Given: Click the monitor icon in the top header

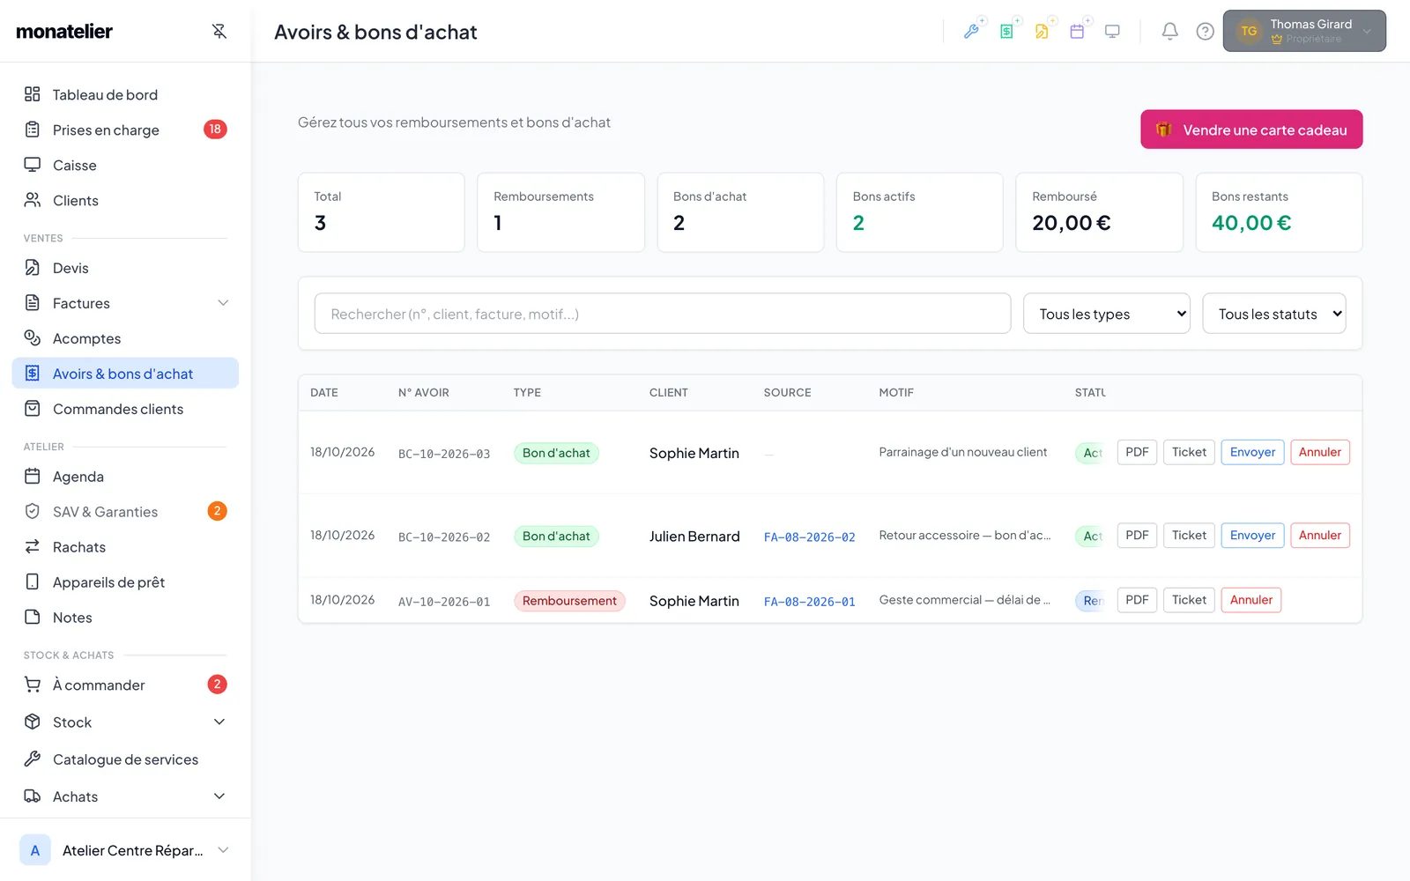Looking at the screenshot, I should click(1113, 32).
